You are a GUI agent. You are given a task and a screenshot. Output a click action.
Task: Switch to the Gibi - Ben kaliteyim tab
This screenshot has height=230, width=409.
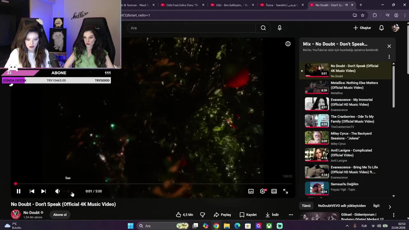pyautogui.click(x=232, y=5)
